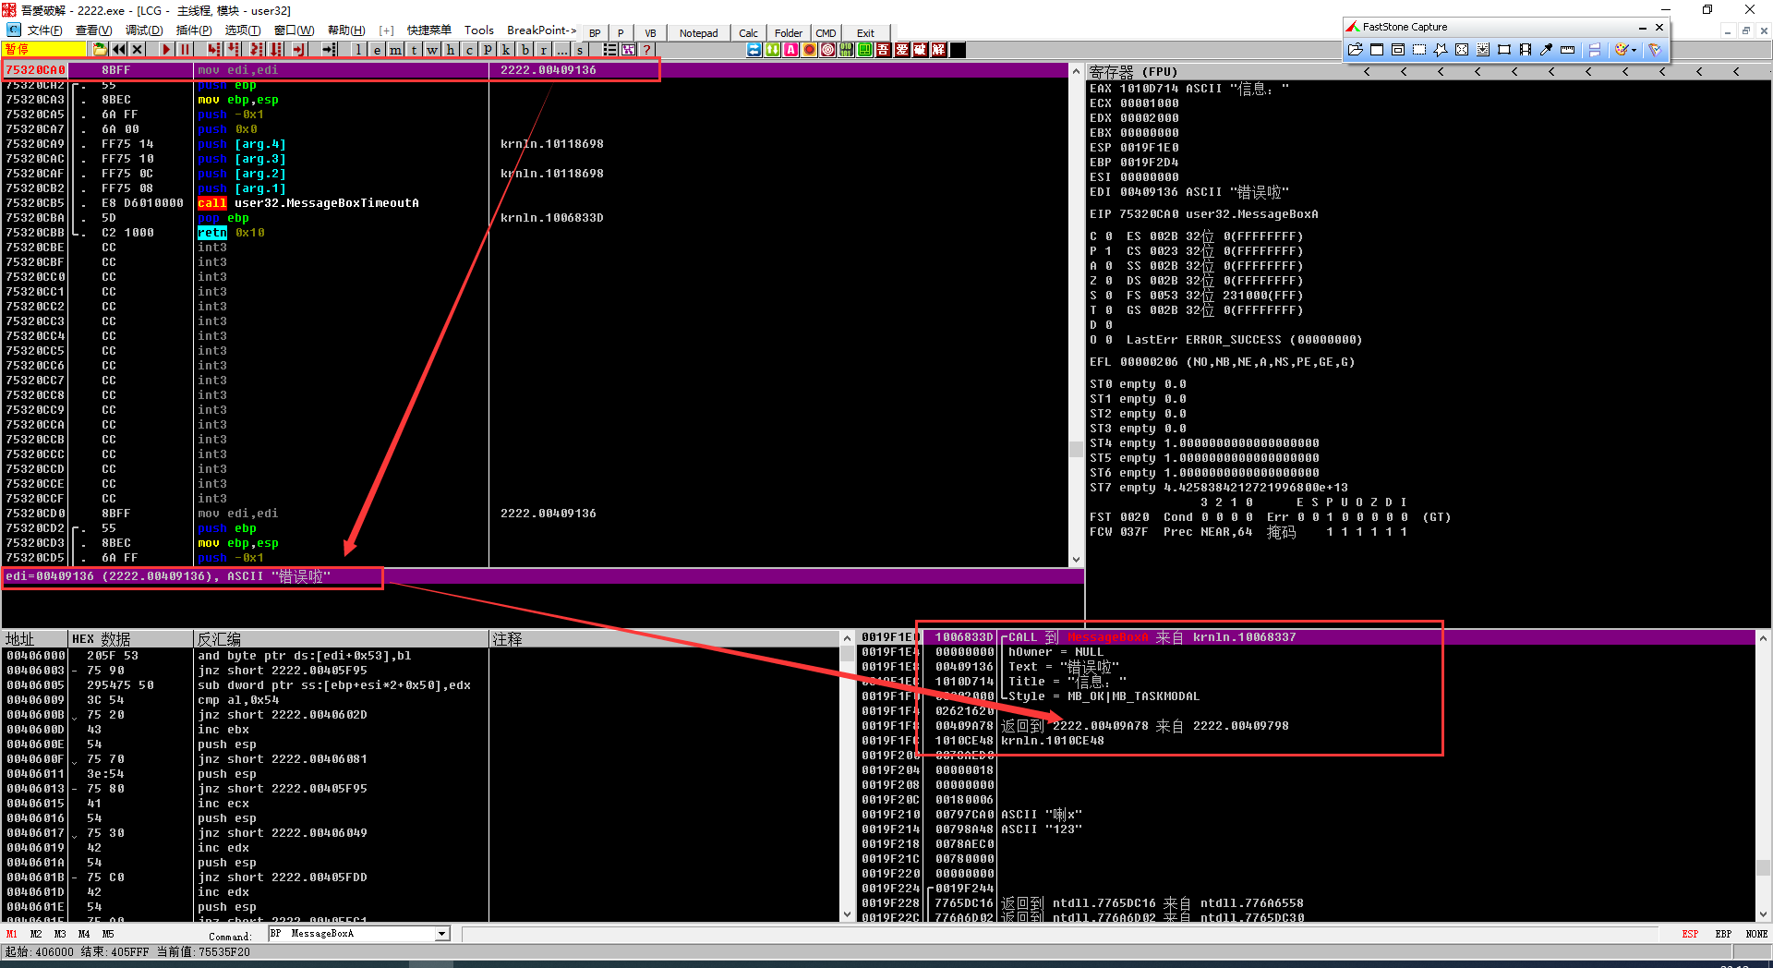Run the program with the play icon
The width and height of the screenshot is (1773, 968).
coord(166,49)
